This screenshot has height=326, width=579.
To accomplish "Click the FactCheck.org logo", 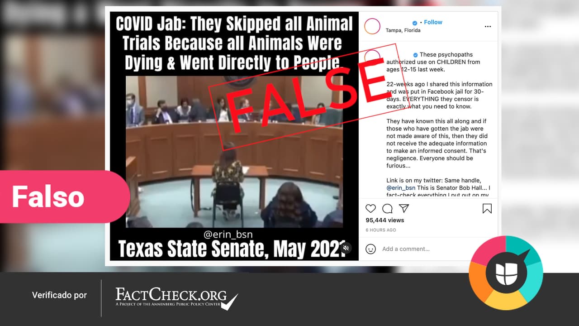I will [x=176, y=297].
